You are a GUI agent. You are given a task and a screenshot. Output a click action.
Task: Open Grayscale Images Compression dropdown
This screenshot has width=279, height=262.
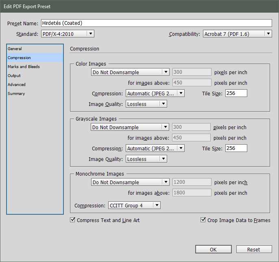coord(155,148)
